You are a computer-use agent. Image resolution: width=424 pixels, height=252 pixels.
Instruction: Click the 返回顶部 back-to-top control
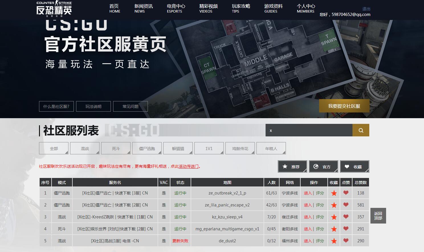tap(378, 216)
